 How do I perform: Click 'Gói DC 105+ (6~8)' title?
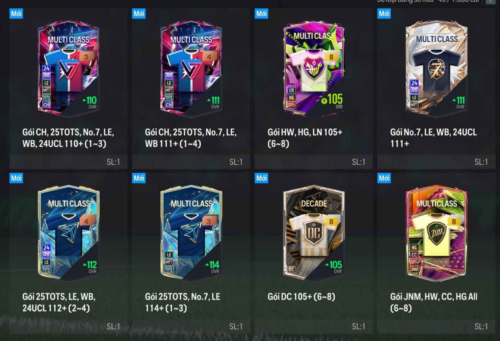[302, 297]
